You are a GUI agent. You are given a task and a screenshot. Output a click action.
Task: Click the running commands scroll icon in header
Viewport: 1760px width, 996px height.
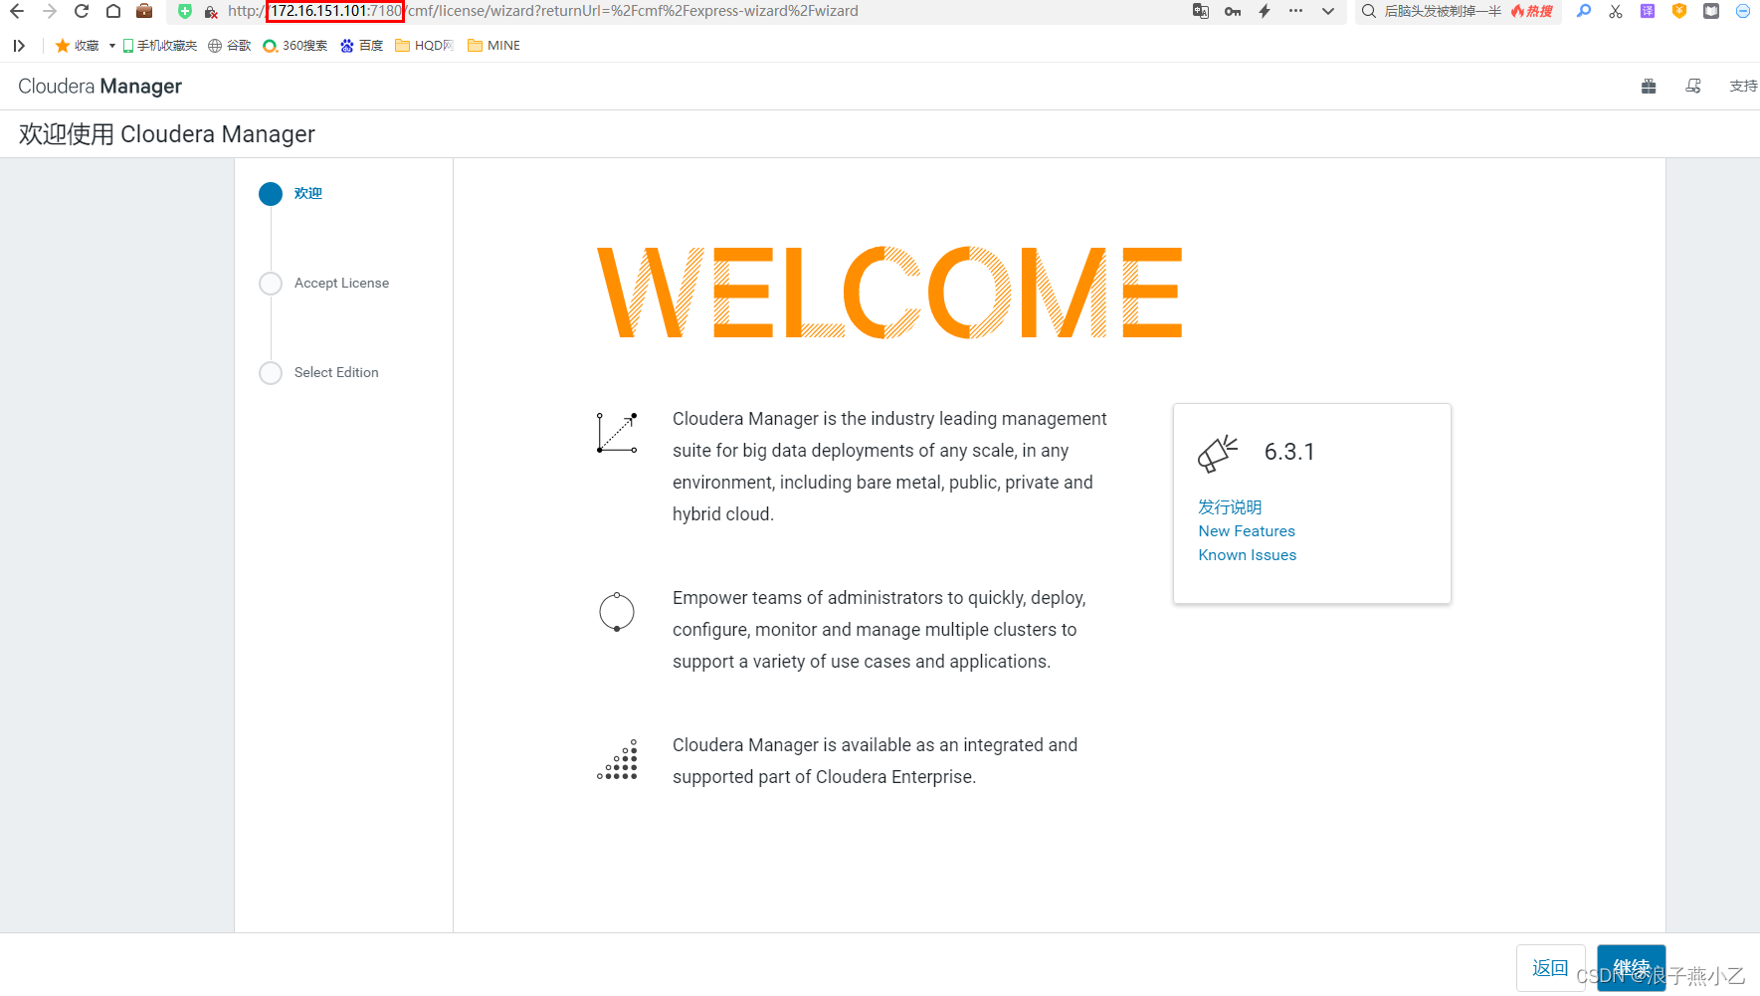[1693, 87]
